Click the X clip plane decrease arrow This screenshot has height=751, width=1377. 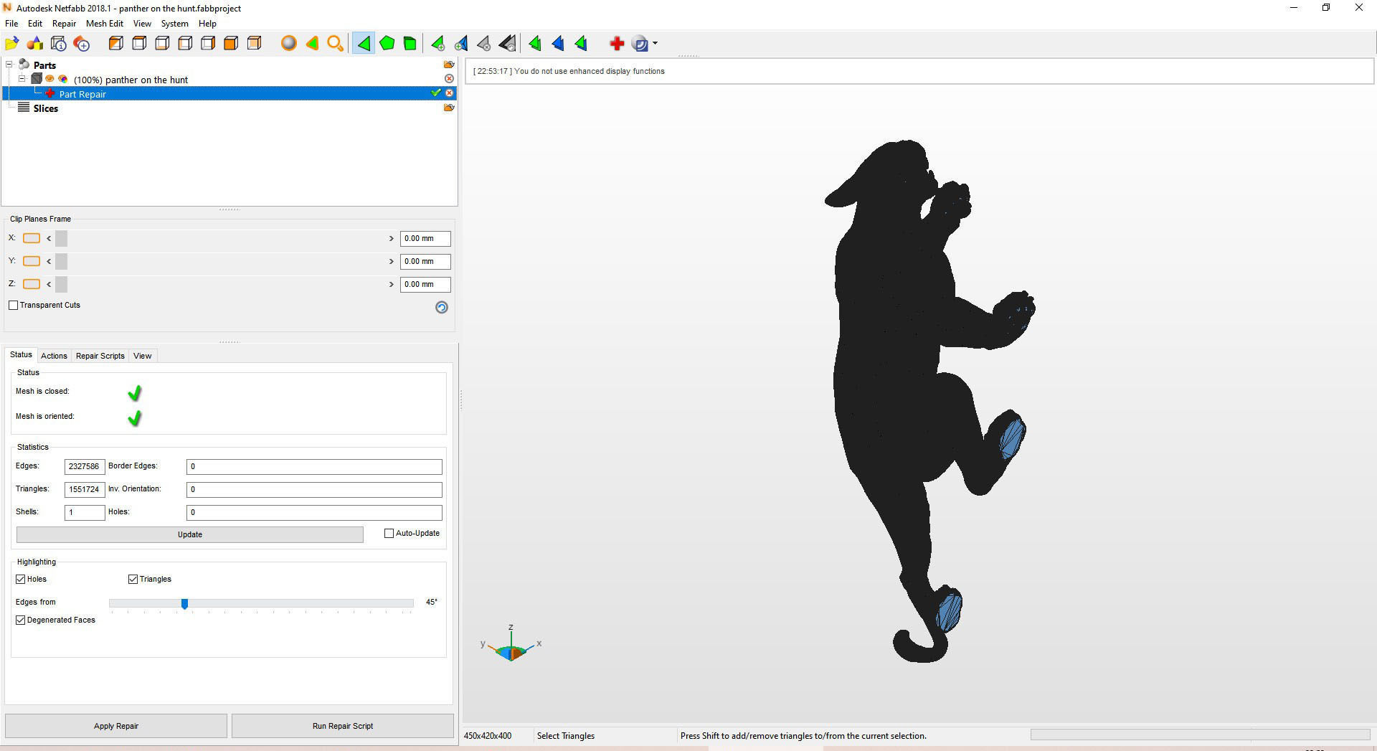[x=49, y=238]
